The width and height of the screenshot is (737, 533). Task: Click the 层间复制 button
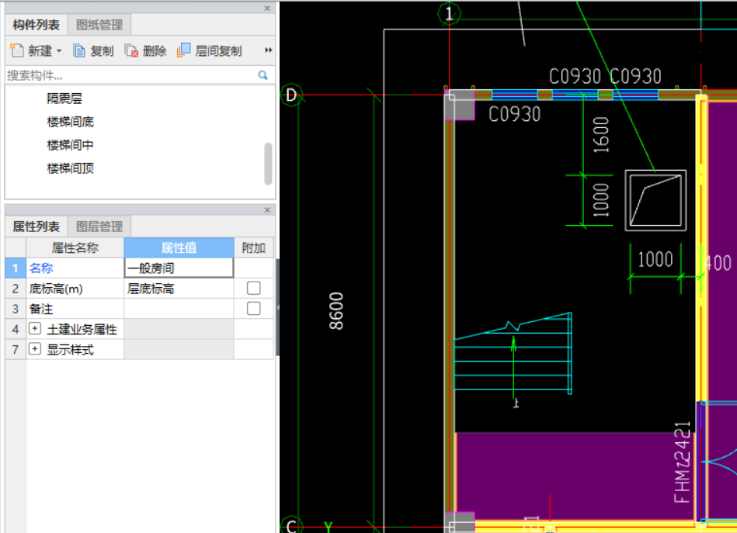coord(209,50)
